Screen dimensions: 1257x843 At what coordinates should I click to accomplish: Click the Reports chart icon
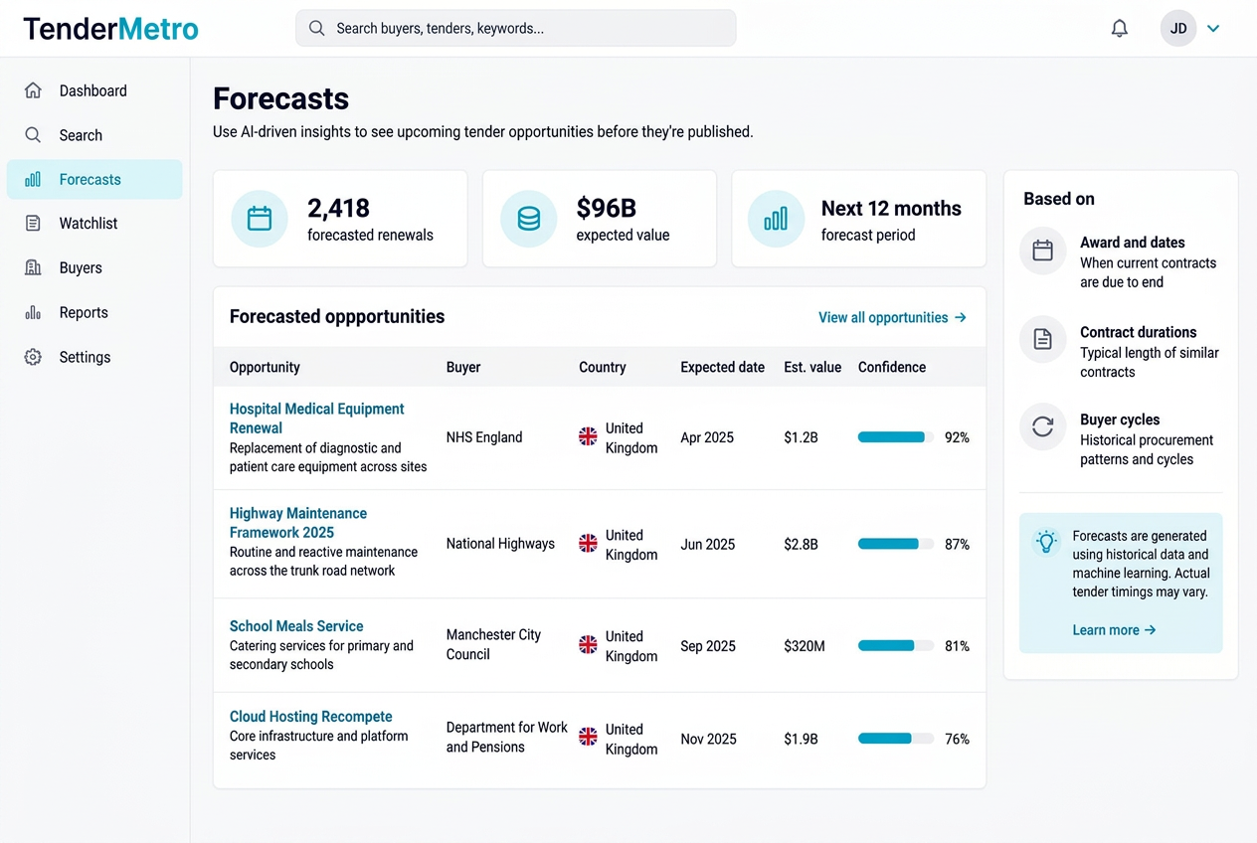click(x=33, y=313)
